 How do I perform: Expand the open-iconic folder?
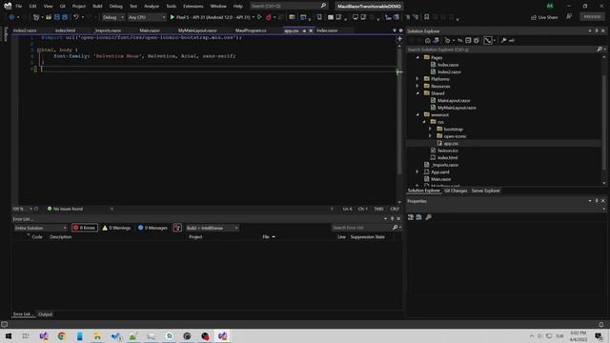[430, 136]
